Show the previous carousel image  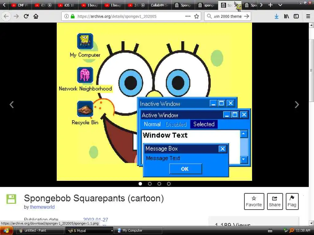point(12,105)
